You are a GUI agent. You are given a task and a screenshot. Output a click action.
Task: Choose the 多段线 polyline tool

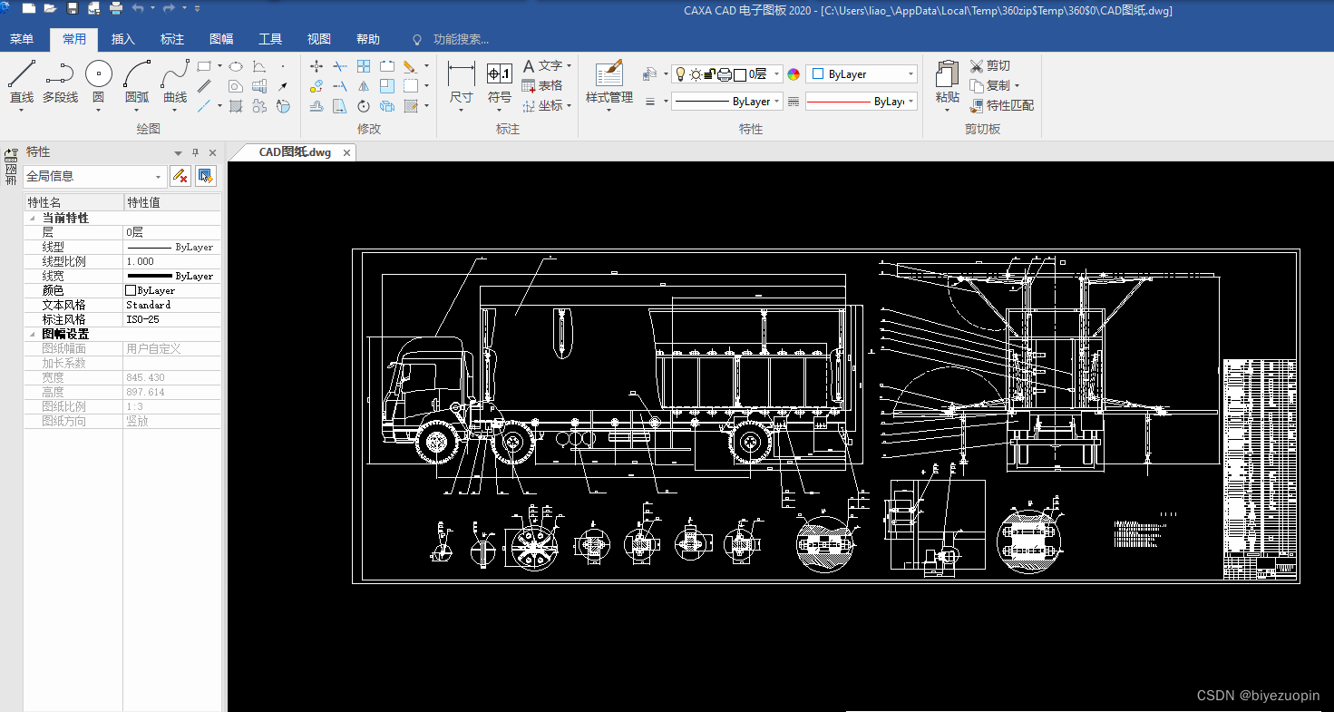click(x=60, y=75)
